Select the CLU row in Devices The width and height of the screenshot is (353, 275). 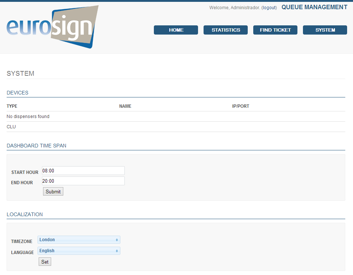click(11, 127)
